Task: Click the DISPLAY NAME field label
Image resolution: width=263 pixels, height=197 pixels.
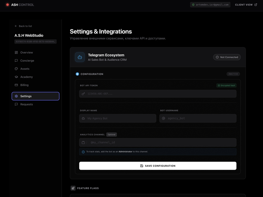Action: pos(88,110)
